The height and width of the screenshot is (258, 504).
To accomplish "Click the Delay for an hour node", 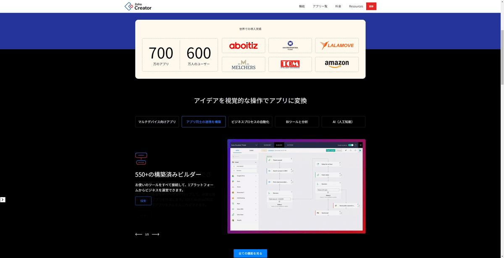I will [328, 164].
